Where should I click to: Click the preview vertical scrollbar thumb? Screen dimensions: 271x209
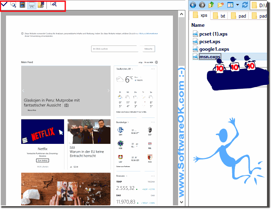coord(181,42)
